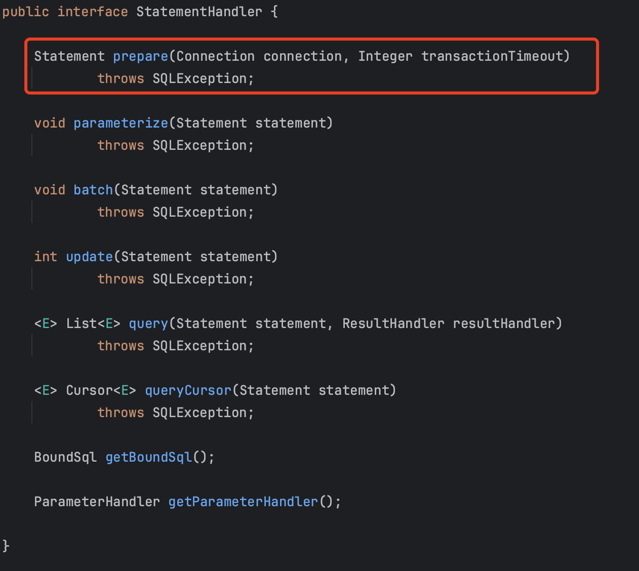Click the getBoundSql method name
639x571 pixels.
click(x=149, y=457)
